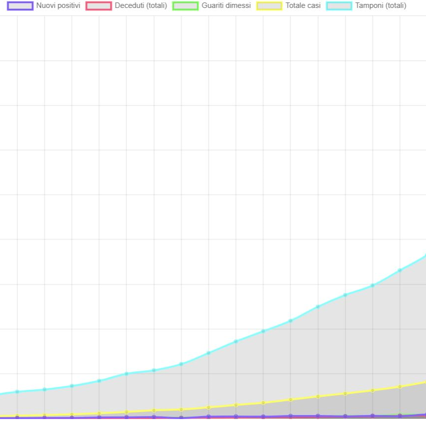Select the last visible marker on the Tamponi line
The width and height of the screenshot is (426, 426).
[400, 270]
